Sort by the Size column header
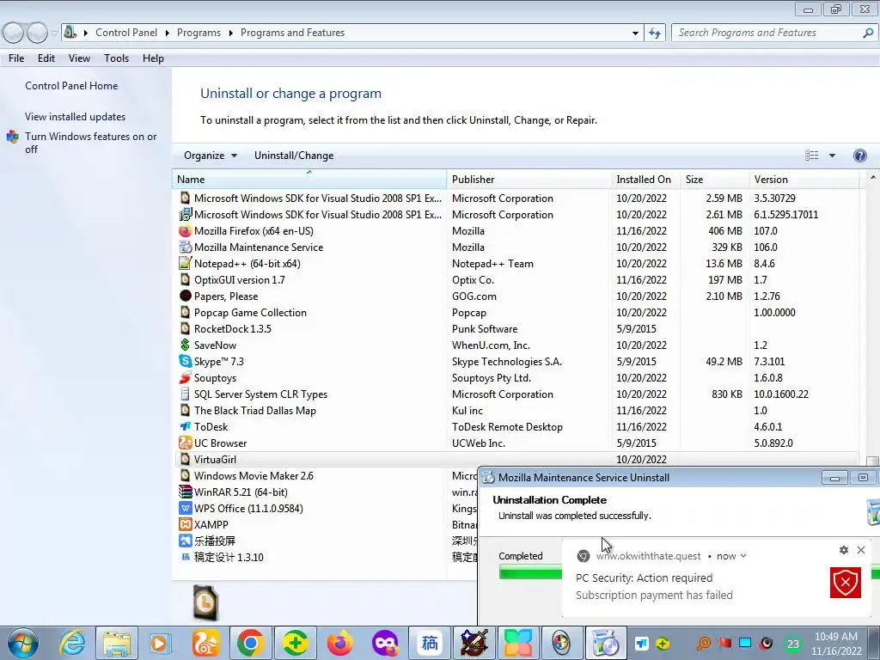 (x=714, y=180)
